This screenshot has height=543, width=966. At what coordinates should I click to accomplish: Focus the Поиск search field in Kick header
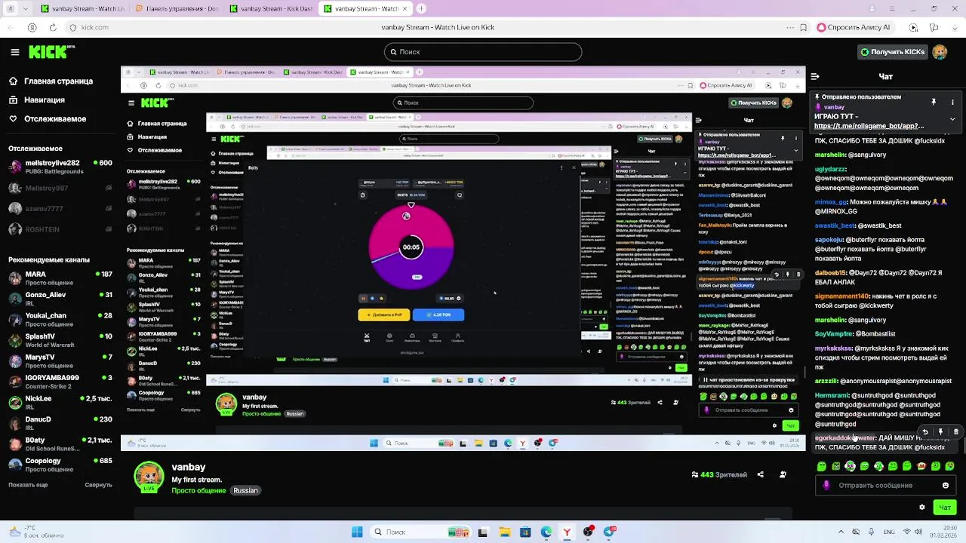tap(483, 52)
